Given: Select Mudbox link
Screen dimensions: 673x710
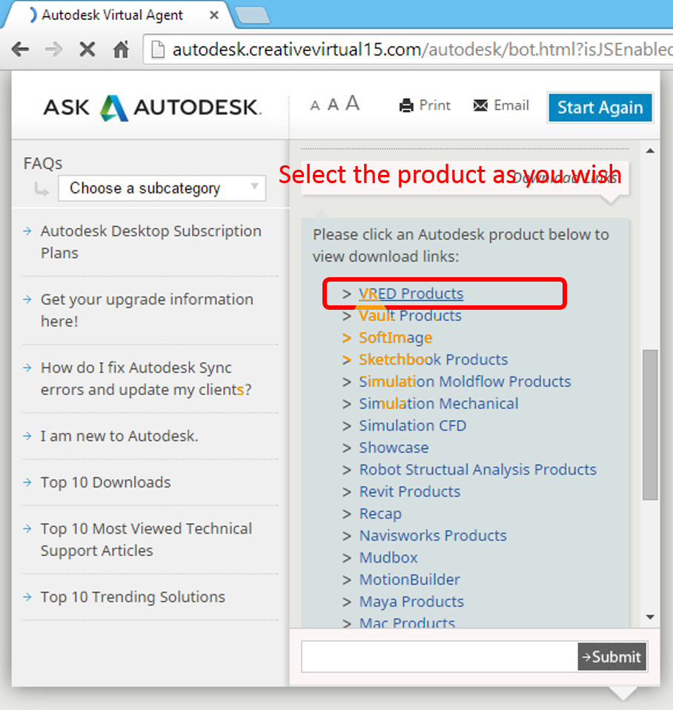Looking at the screenshot, I should click(388, 558).
